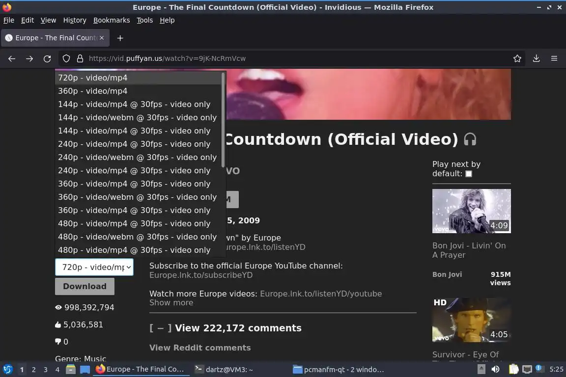Collapse comments with the [ − ] toggle

161,328
